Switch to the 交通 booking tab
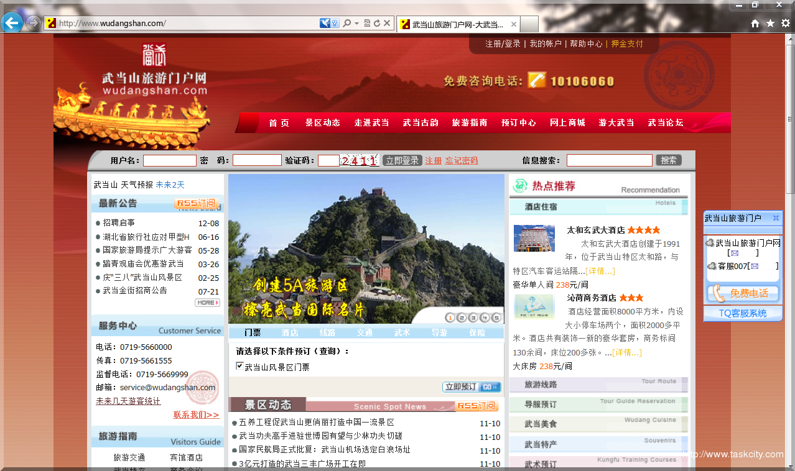The height and width of the screenshot is (471, 795). coord(365,333)
